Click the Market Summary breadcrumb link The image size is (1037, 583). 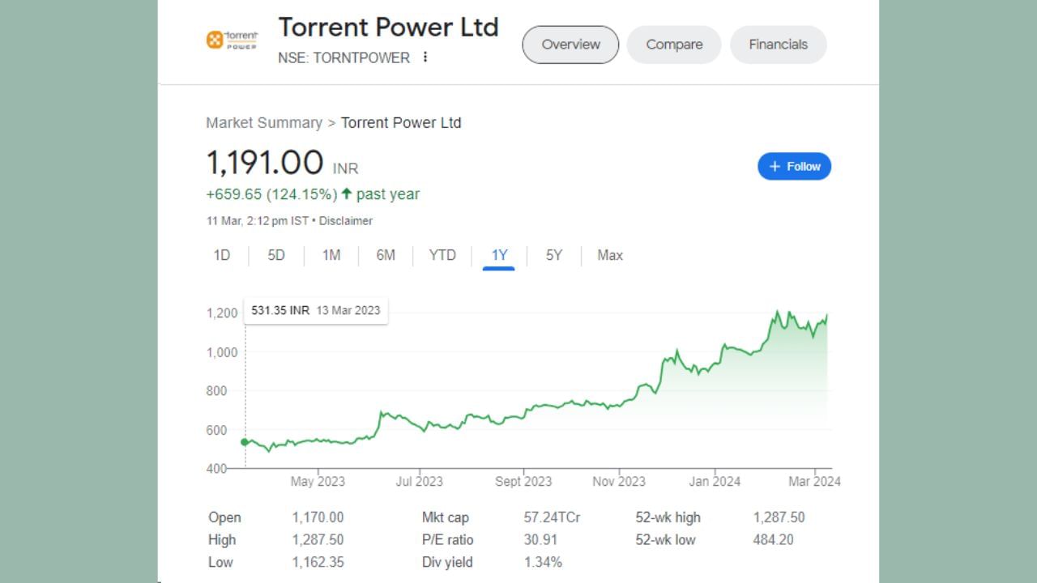pos(264,123)
